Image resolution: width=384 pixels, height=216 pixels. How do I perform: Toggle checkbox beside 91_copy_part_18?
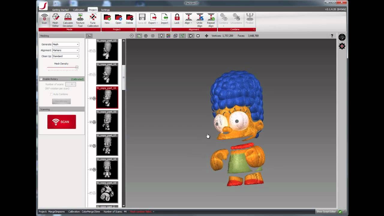point(90,169)
